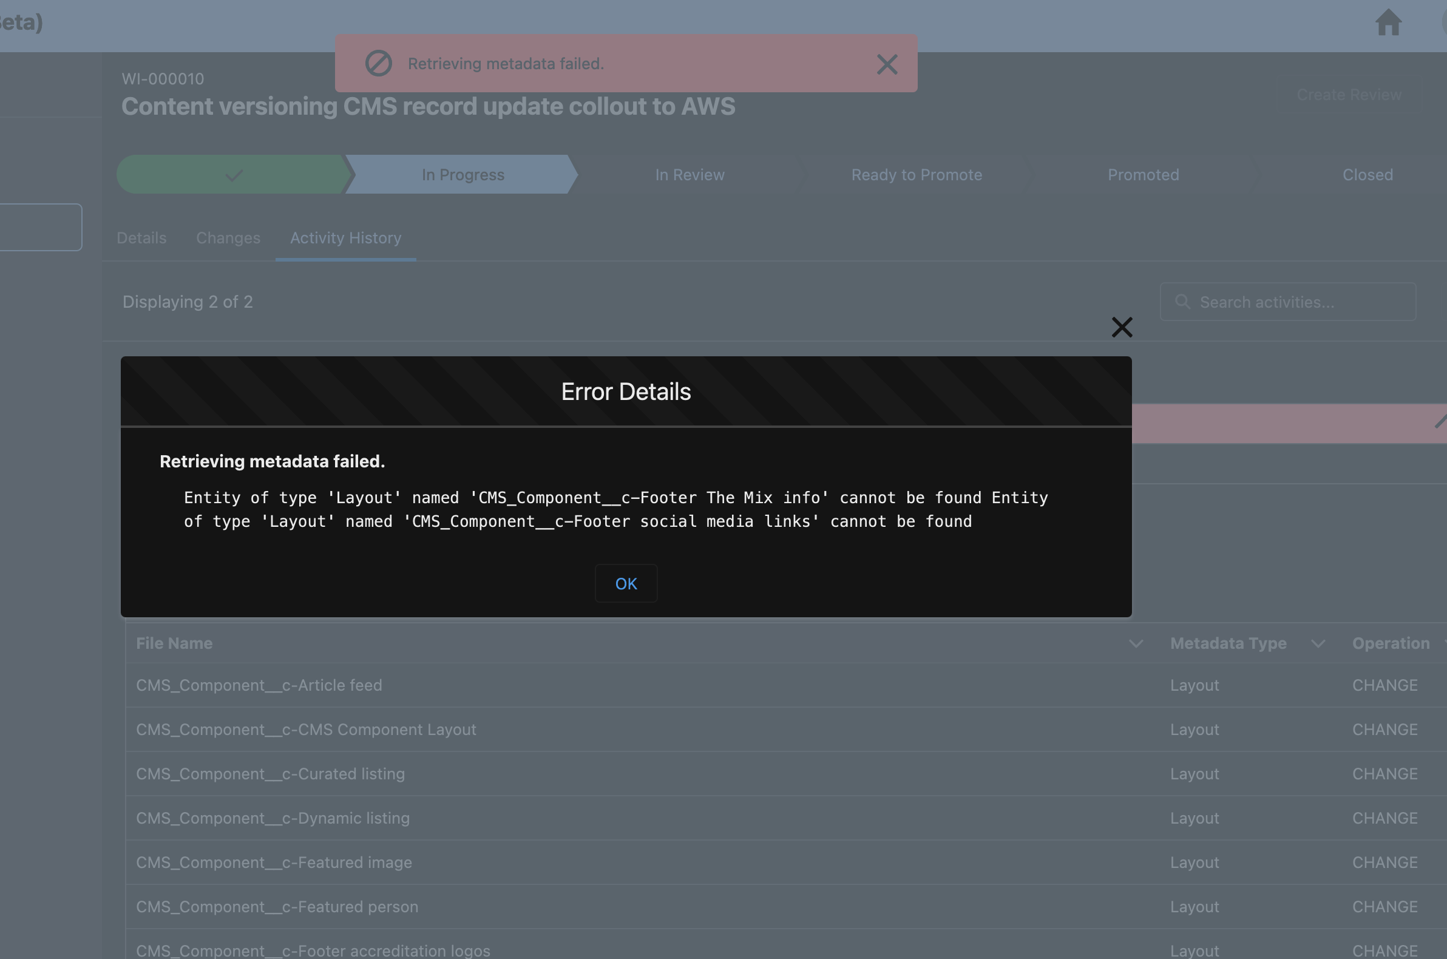1447x959 pixels.
Task: Click the home icon in header
Action: point(1388,23)
